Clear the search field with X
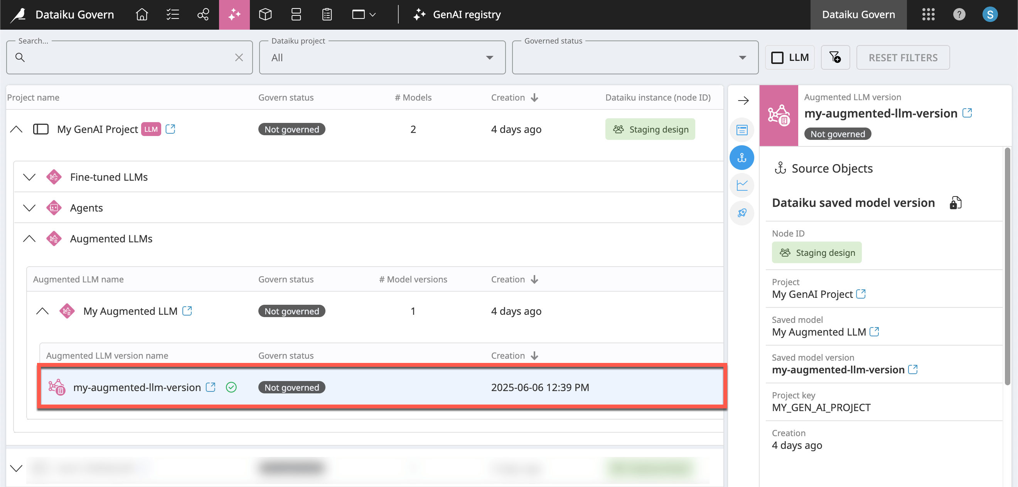This screenshot has height=487, width=1018. click(239, 58)
